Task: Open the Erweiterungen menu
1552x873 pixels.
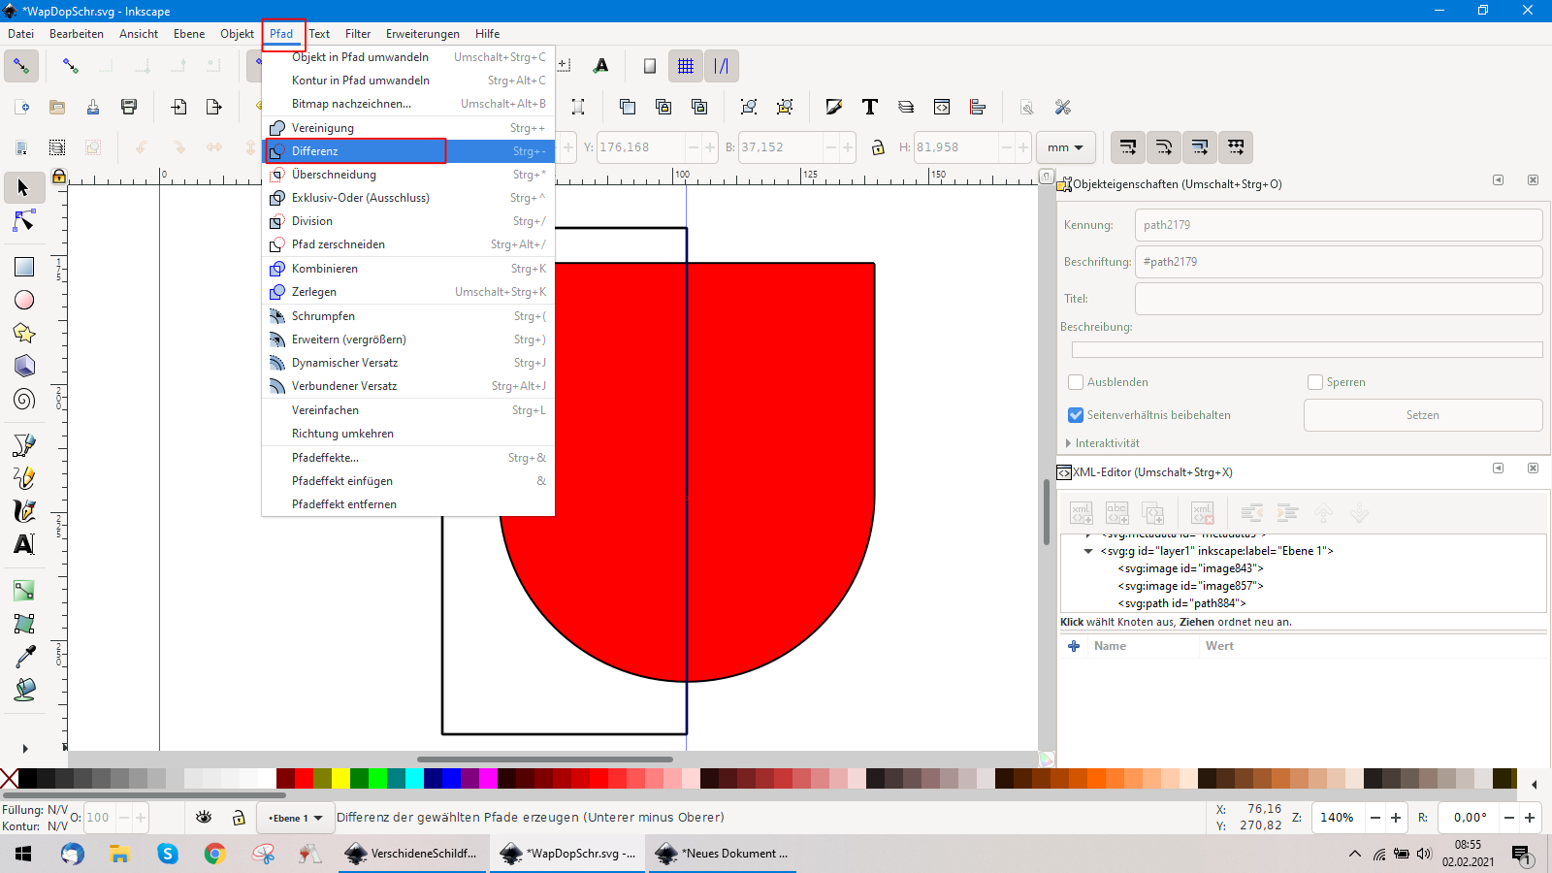Action: tap(422, 34)
